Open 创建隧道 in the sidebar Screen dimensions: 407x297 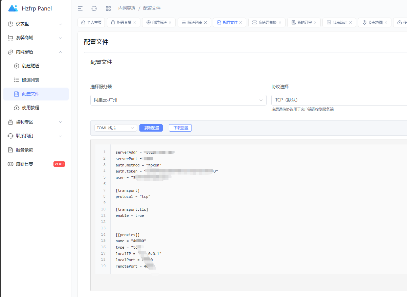click(36, 66)
